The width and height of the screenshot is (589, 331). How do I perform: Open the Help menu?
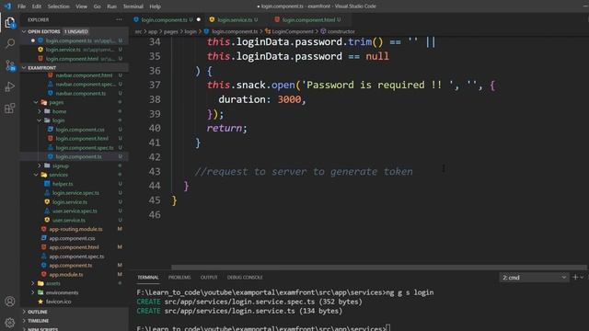pos(155,6)
